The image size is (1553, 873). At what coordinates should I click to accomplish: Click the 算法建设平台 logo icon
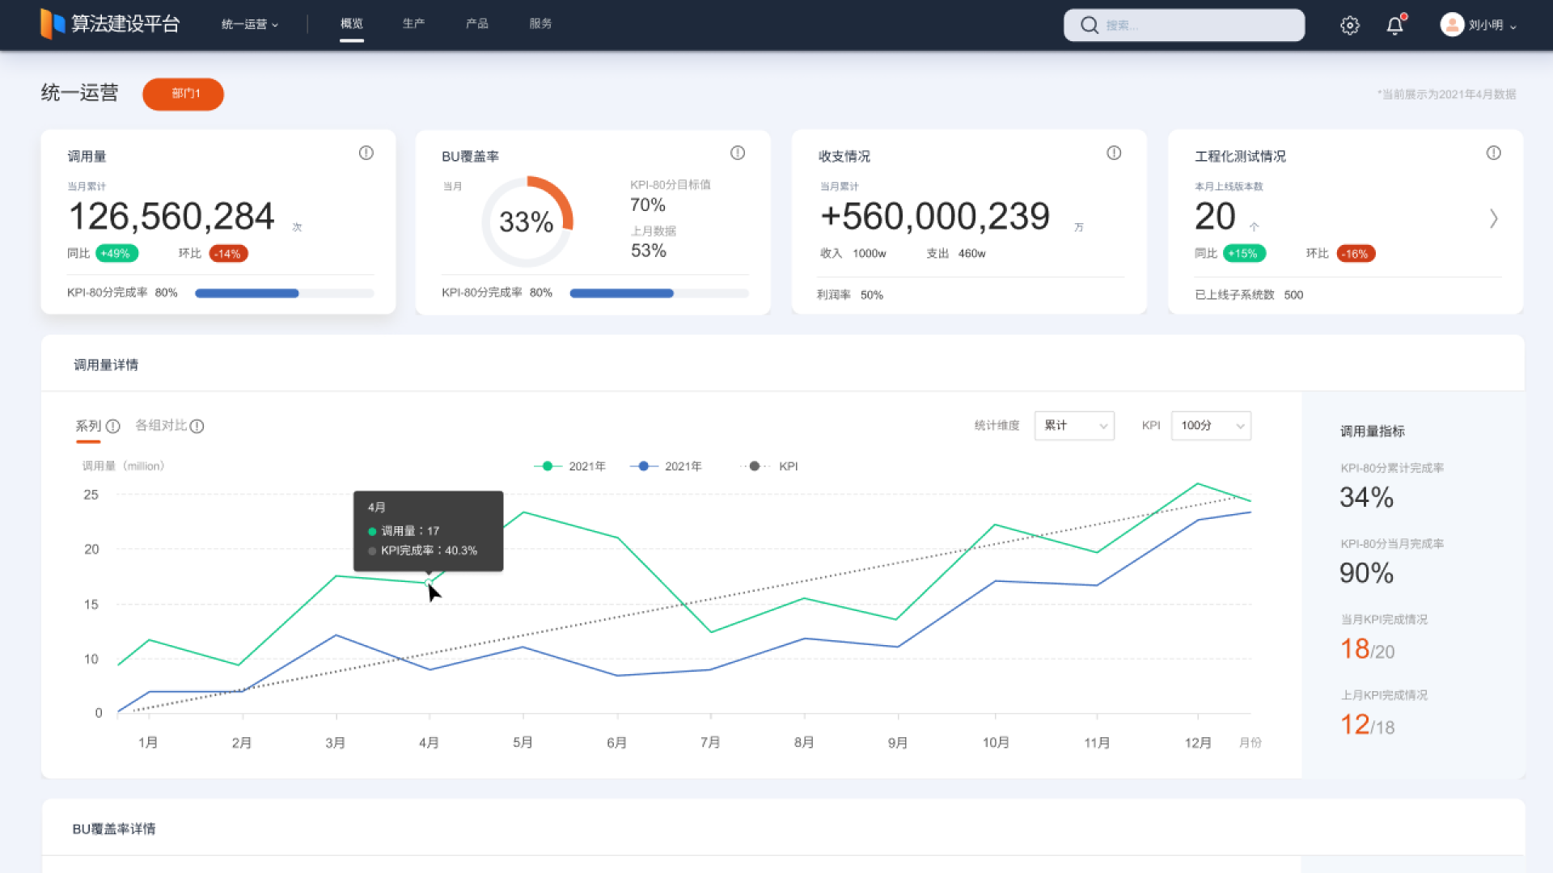[53, 23]
